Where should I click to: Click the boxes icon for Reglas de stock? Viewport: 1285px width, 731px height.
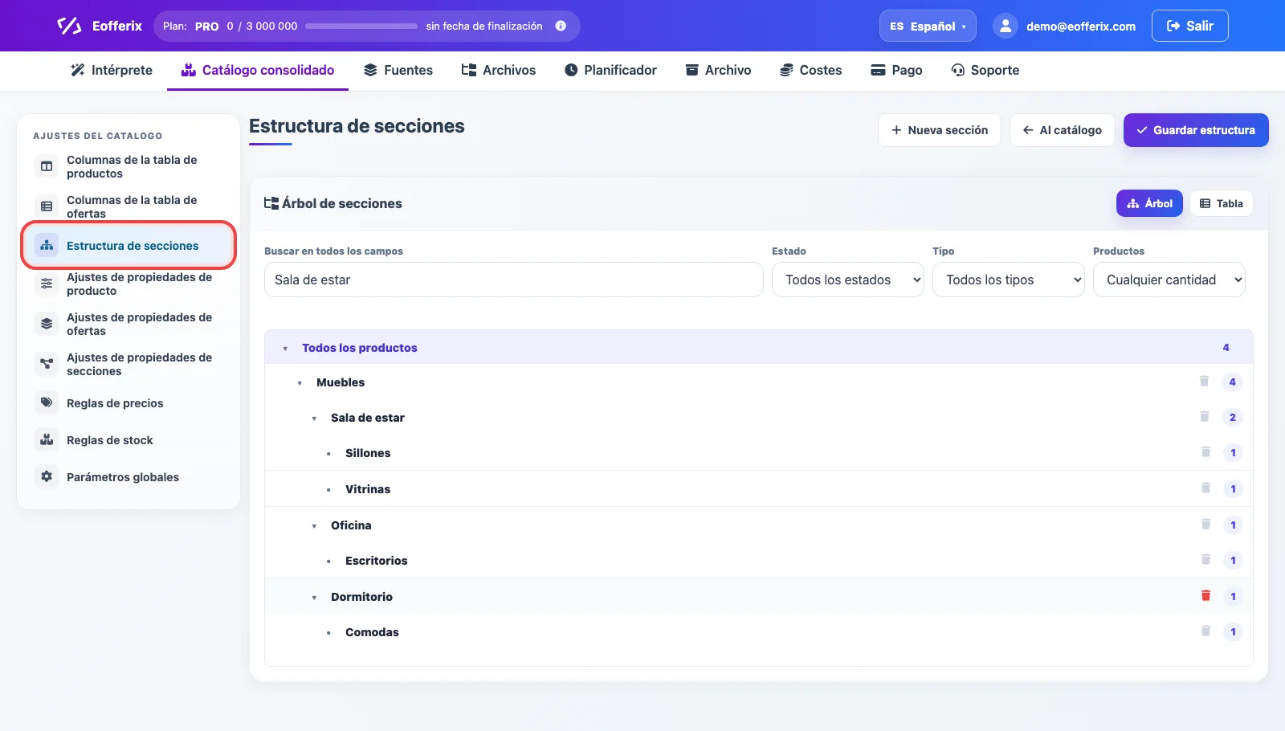[47, 439]
